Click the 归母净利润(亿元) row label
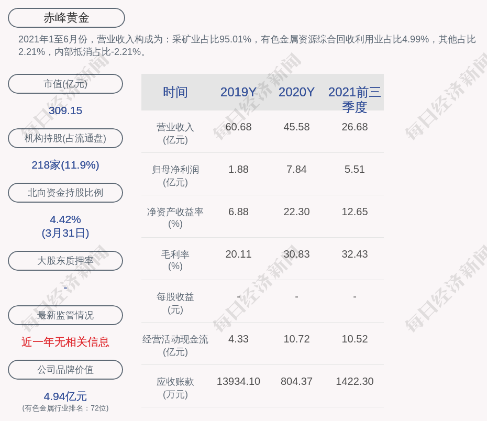The width and height of the screenshot is (487, 421). [175, 176]
